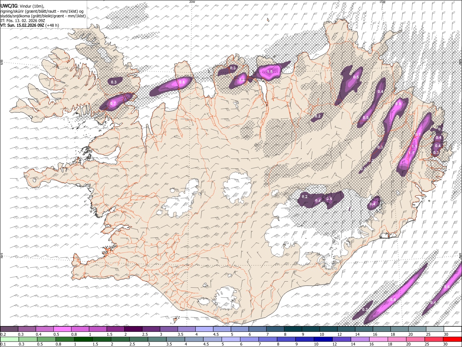
Task: Click the white swatch after 30 in upper legend
Action: pos(452,329)
